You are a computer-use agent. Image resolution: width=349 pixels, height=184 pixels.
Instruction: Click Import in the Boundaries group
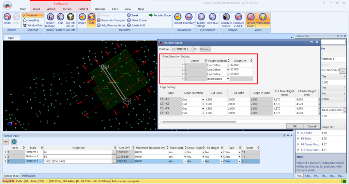tap(178, 19)
